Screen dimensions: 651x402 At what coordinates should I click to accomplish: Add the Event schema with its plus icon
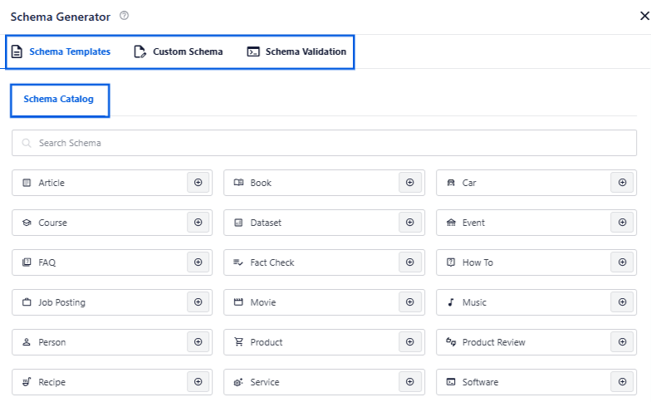(x=622, y=223)
